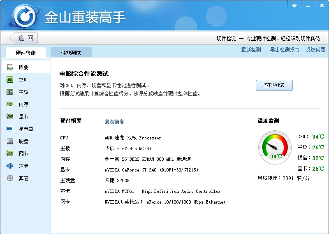Screen dimensions: 329x234
Task: Click the 金山重装高手 logo icon
Action: click(x=25, y=16)
